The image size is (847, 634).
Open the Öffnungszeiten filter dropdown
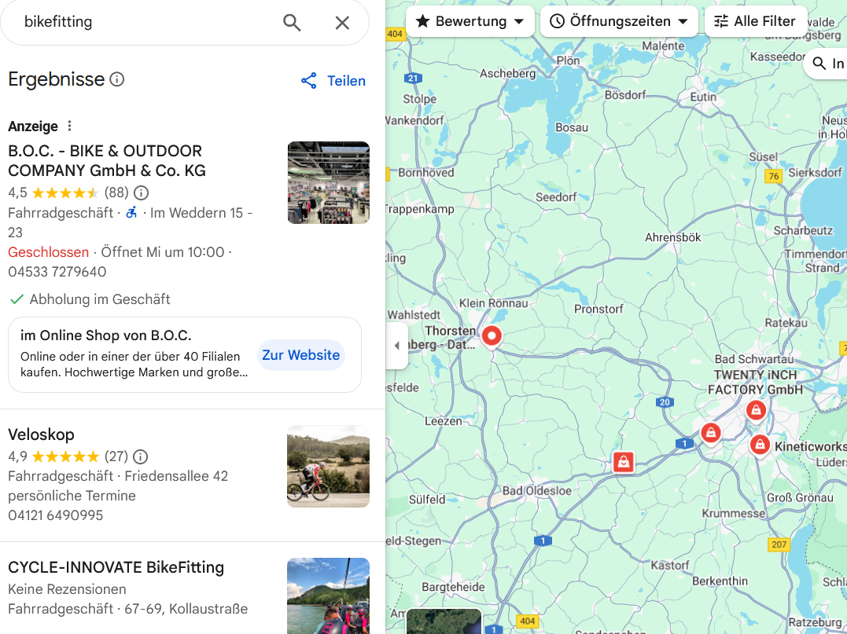coord(619,21)
